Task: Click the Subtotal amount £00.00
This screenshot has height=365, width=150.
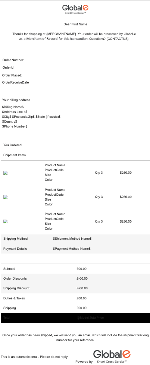Action: coord(81,269)
